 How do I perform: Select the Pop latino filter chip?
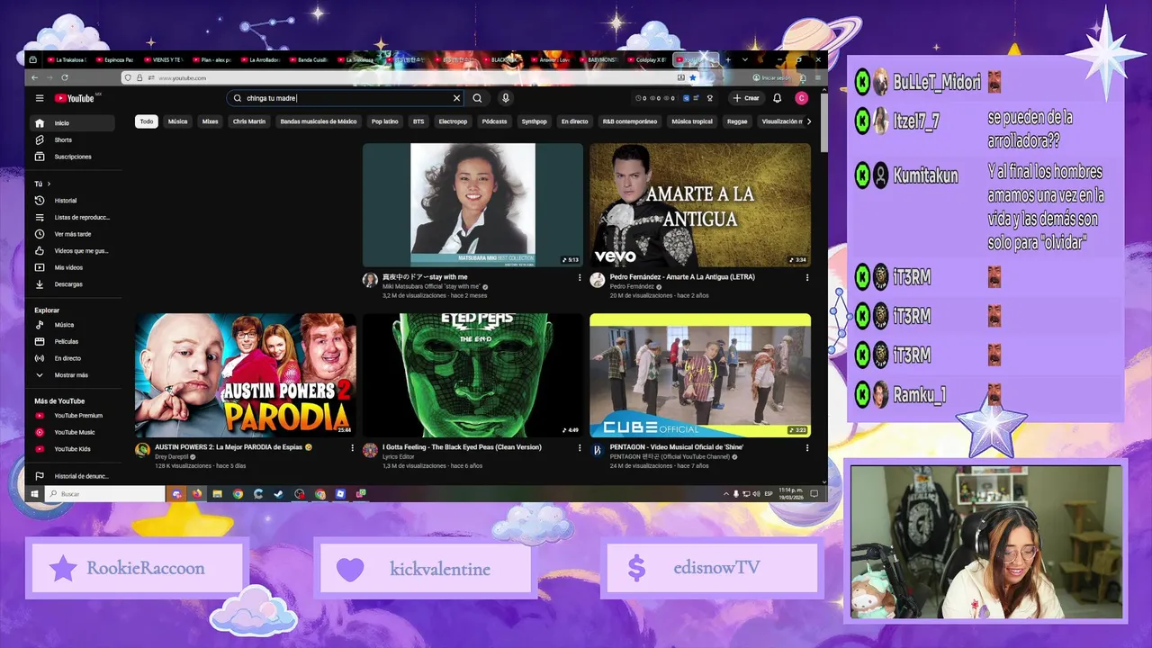pos(385,121)
